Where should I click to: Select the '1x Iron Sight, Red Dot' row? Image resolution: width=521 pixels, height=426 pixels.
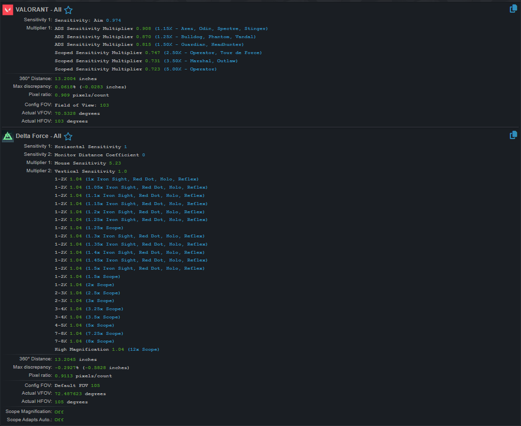(127, 179)
